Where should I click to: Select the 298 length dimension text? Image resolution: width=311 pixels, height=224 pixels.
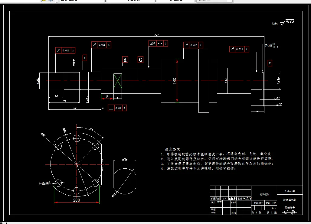(75, 108)
